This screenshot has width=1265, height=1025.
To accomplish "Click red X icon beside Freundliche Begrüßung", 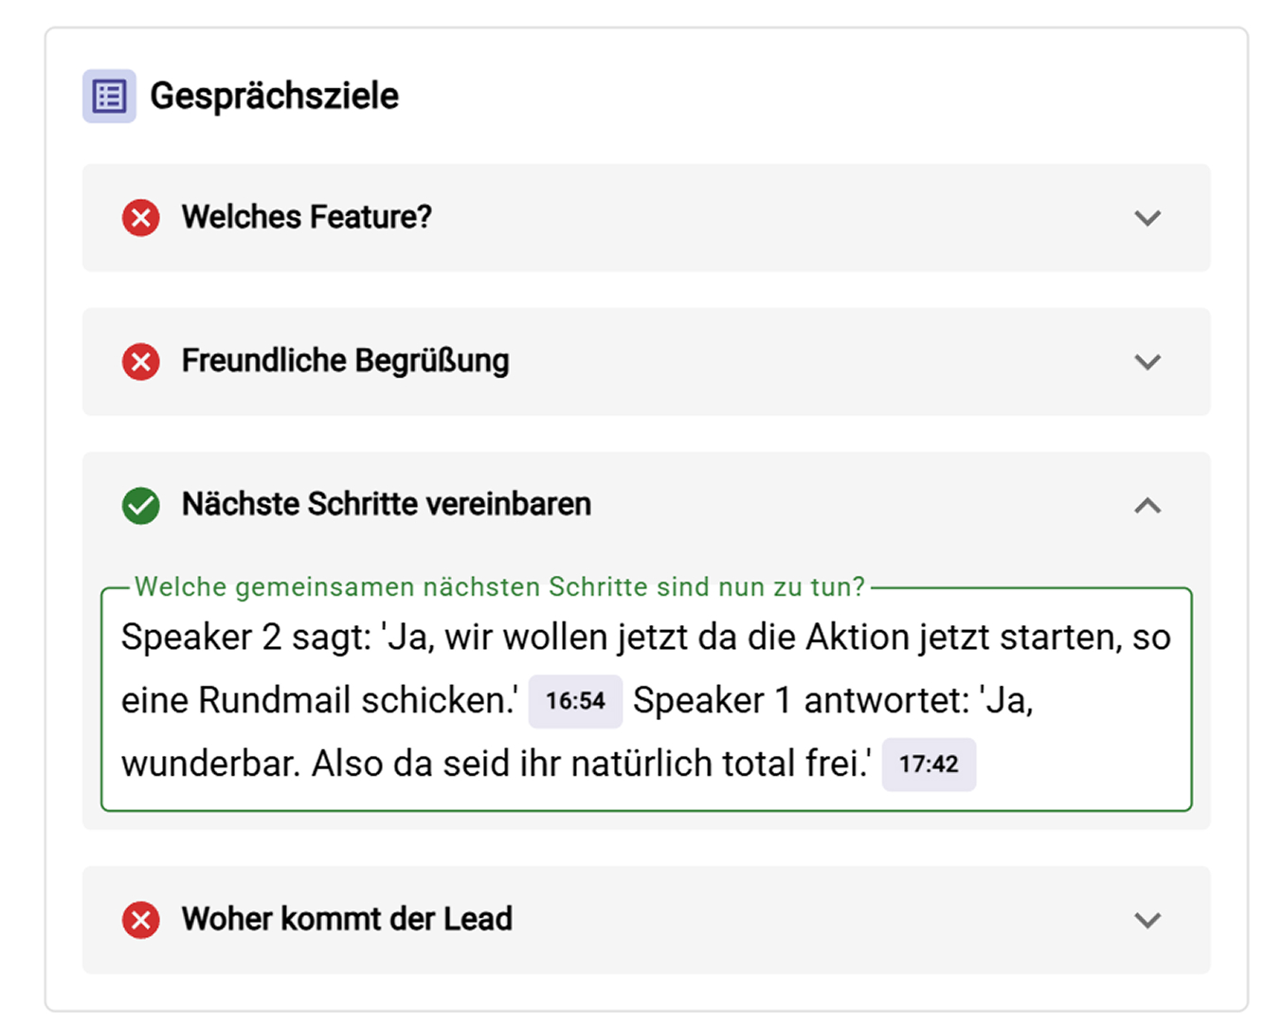I will click(x=140, y=362).
